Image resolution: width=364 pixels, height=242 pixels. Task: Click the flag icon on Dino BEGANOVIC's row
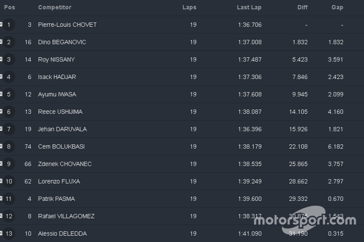[x=1, y=42]
